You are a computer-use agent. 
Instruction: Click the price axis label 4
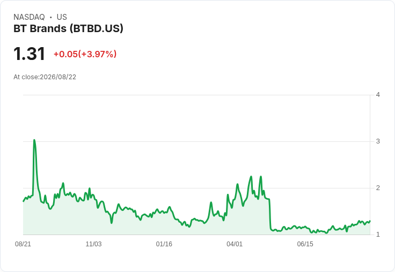[378, 95]
